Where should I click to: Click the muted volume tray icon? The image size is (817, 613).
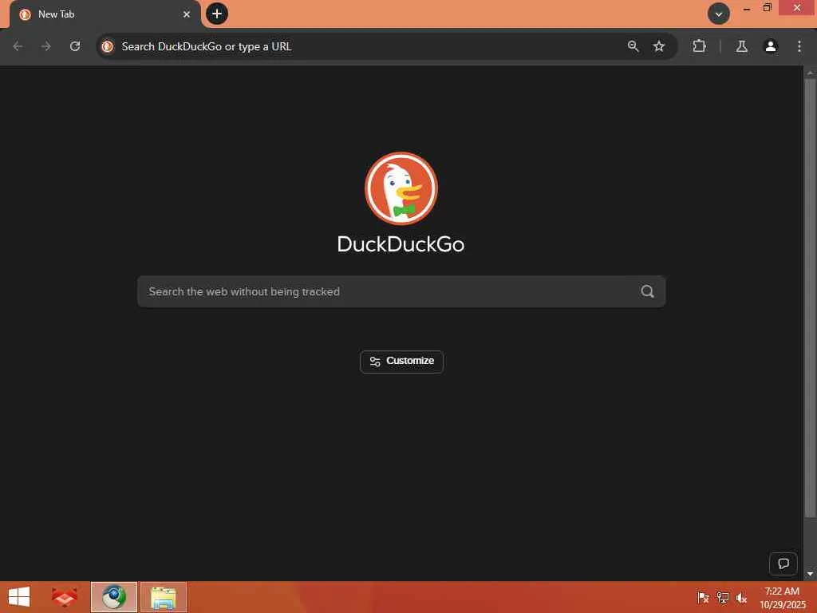pos(741,597)
